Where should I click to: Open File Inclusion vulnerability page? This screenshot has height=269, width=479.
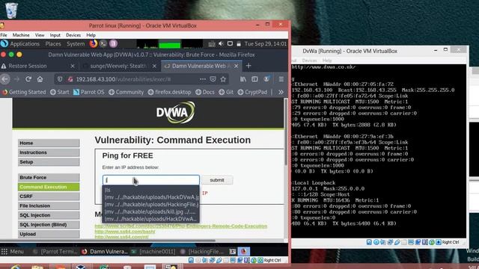(49, 206)
